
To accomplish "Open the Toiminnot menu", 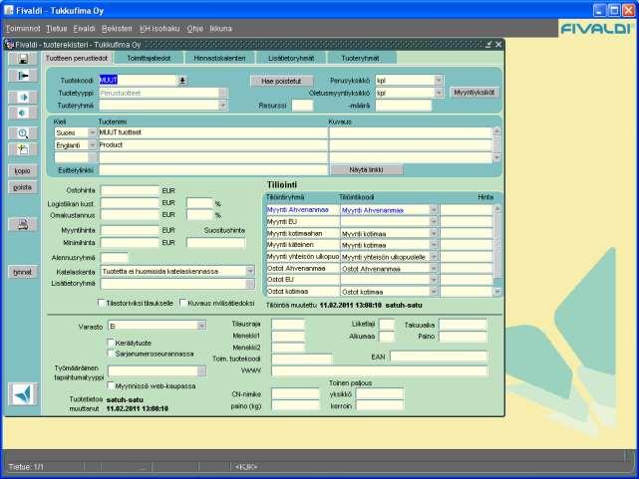I will [x=23, y=29].
